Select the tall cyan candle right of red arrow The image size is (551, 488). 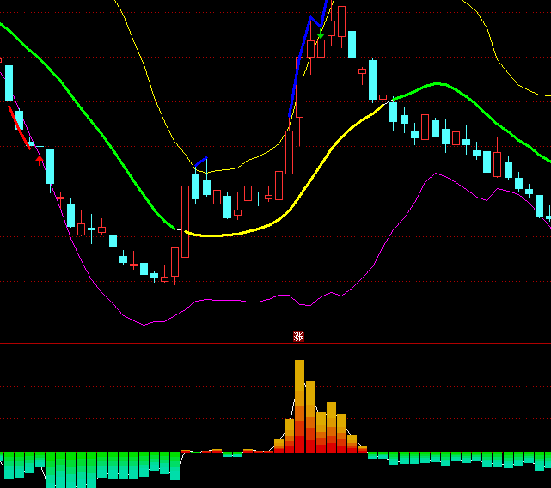pyautogui.click(x=50, y=167)
